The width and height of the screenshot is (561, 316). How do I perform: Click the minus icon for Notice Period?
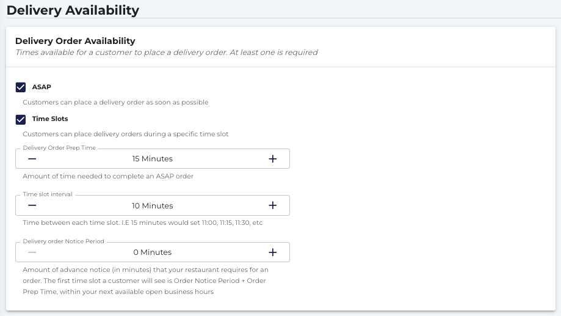pos(32,252)
